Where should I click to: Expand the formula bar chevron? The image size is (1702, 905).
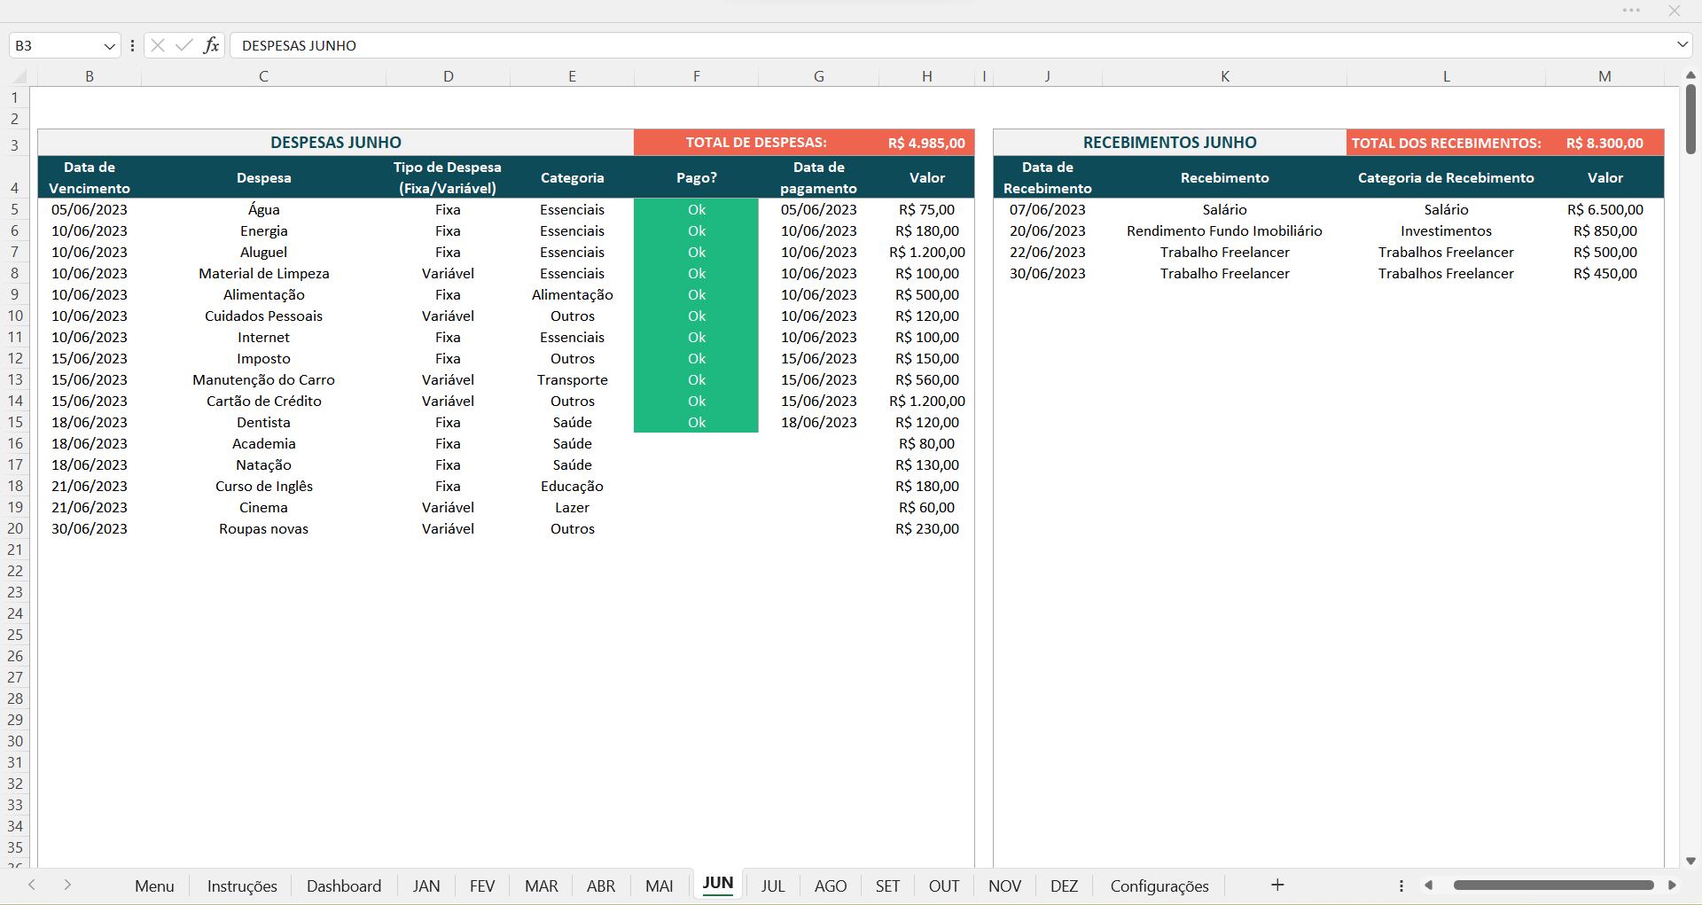pos(1682,44)
